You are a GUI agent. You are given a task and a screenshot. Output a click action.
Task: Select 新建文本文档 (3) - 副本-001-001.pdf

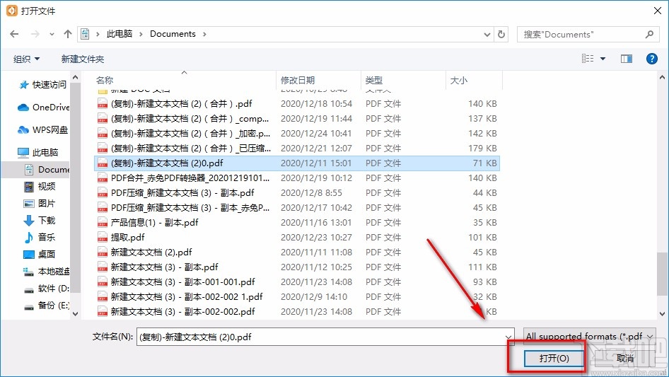(x=297, y=282)
